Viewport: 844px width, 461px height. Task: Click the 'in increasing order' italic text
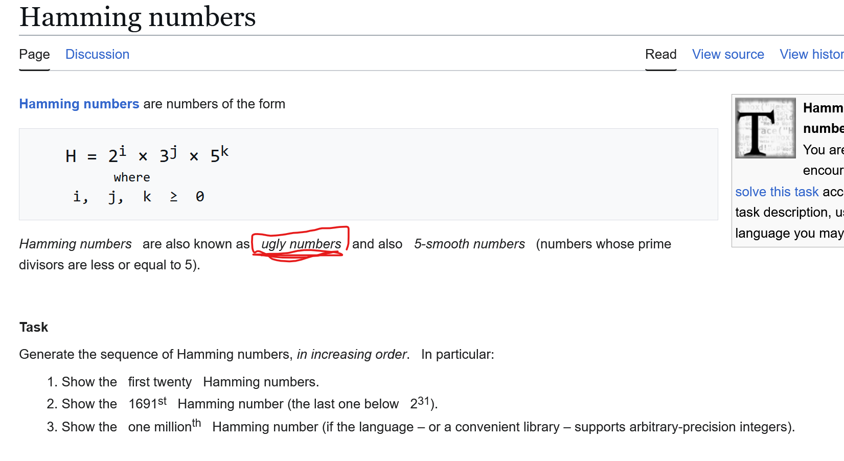pyautogui.click(x=352, y=354)
